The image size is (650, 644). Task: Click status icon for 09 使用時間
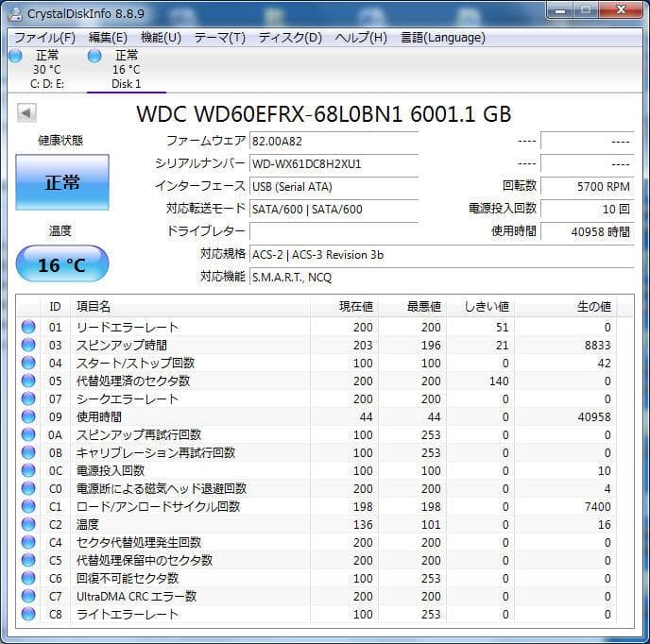tap(28, 416)
